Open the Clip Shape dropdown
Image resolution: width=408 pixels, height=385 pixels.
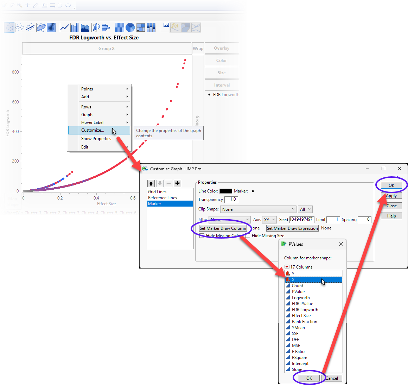[x=258, y=209]
